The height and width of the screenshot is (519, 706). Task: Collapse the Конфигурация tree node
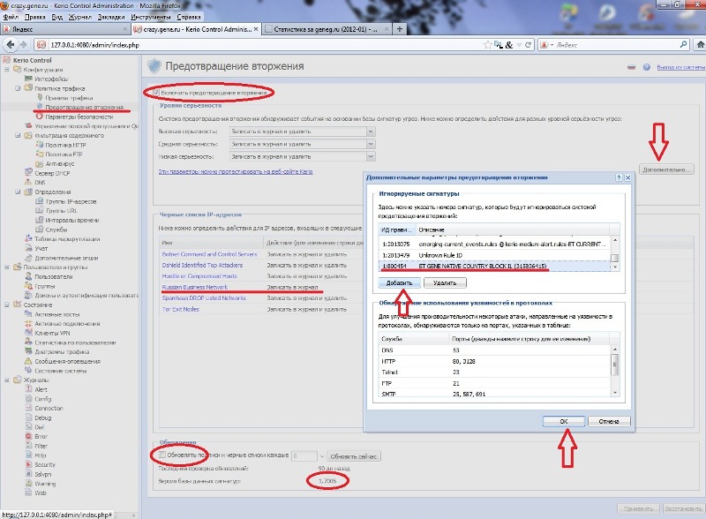tap(7, 70)
